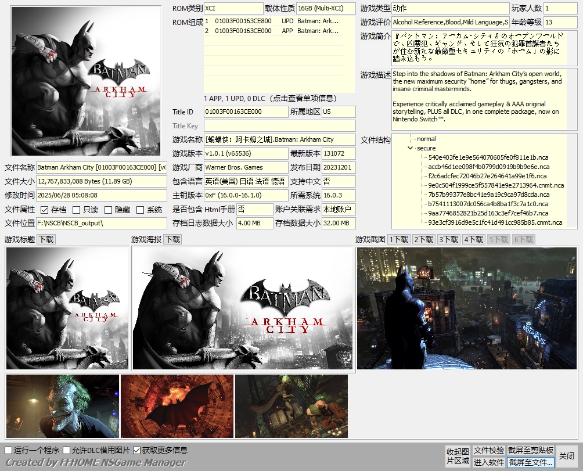Click the 游戏标题 下載 button

46,239
